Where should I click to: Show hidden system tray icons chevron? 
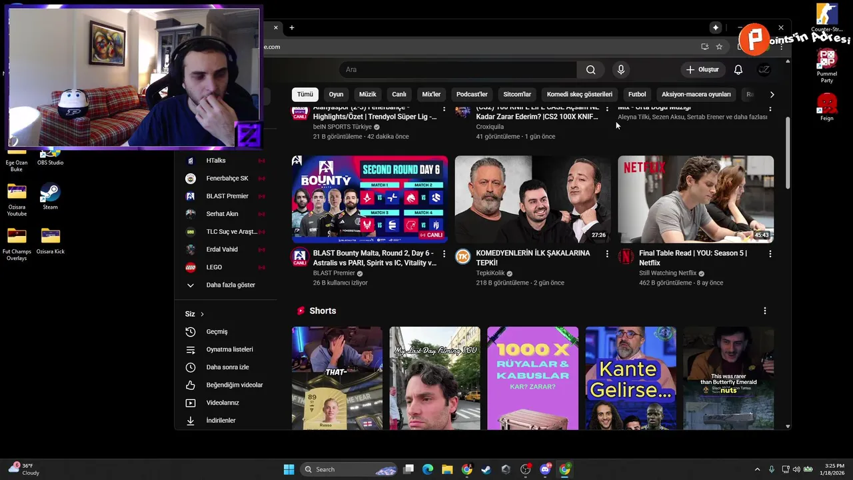[757, 469]
